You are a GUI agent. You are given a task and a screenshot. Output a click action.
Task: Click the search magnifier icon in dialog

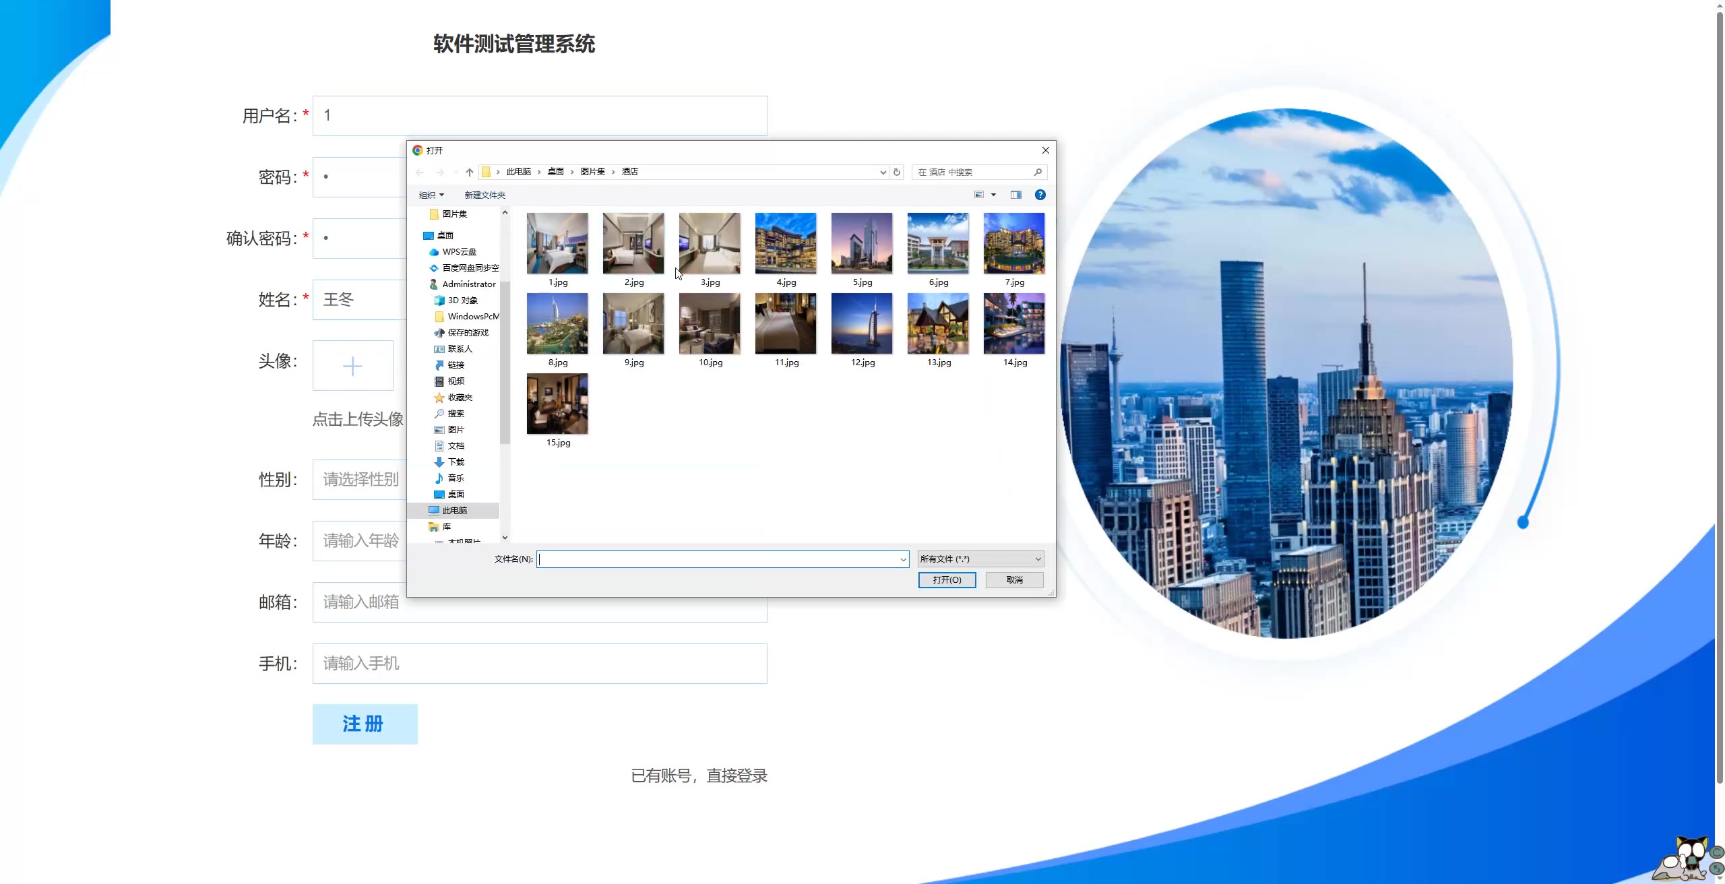coord(1038,172)
